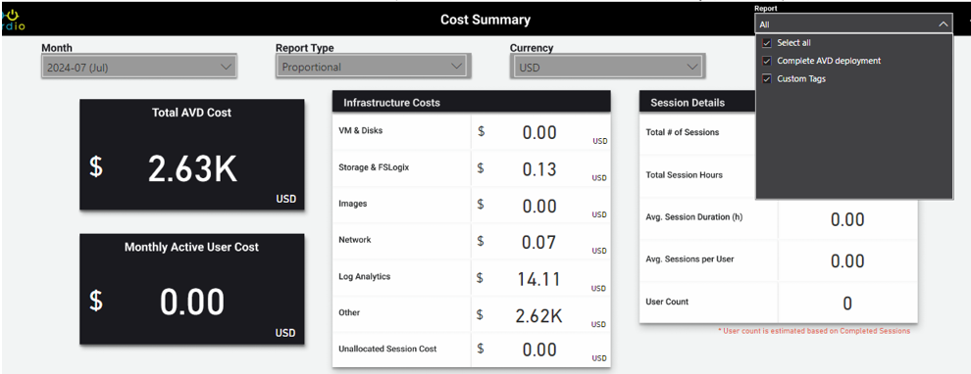Click the Total AVD Cost card
Screen dimensions: 971x374
pos(192,155)
